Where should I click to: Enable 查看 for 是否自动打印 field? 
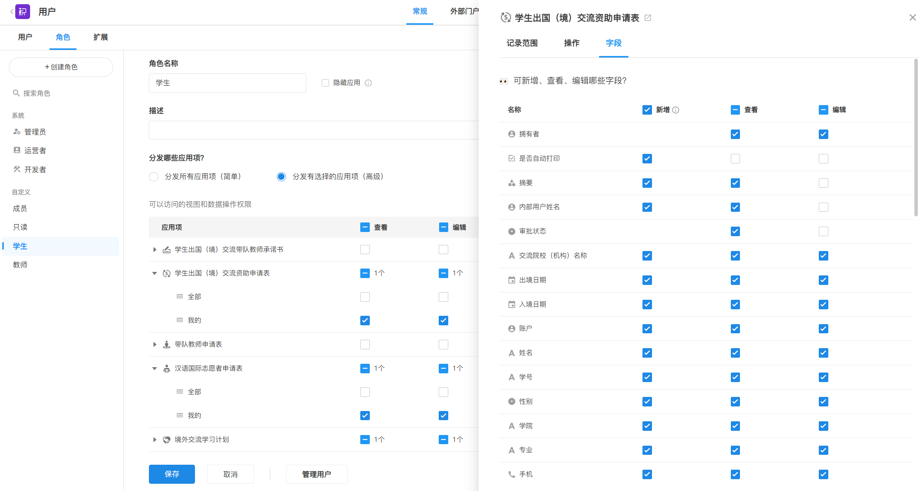pyautogui.click(x=735, y=158)
